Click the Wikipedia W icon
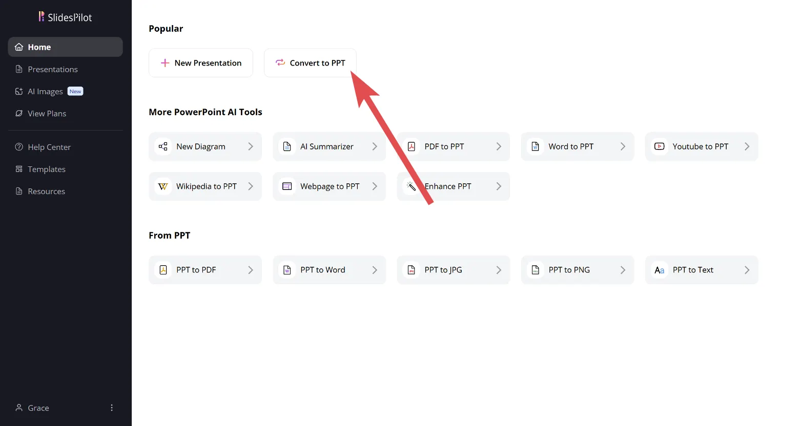 click(163, 186)
